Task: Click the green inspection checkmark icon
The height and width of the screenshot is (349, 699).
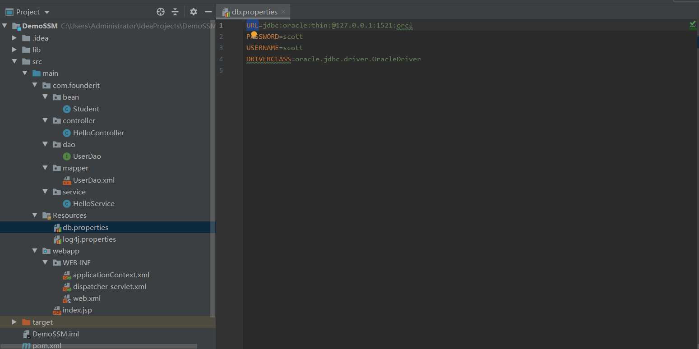Action: pyautogui.click(x=692, y=25)
